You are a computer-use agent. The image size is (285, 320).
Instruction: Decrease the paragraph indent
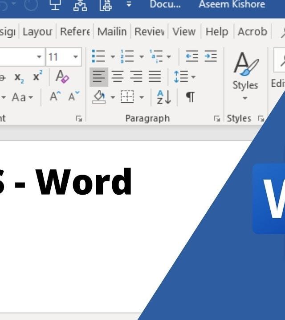point(192,56)
